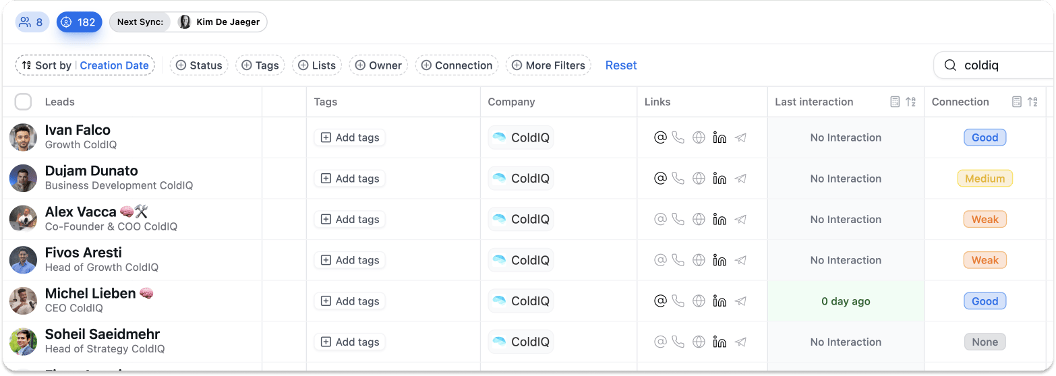Open ColdIQ company chip in Michel Lieben's row

coord(521,301)
